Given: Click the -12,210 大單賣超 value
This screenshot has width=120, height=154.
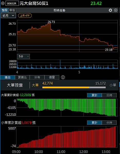Looking at the screenshot, I should click(24, 95).
